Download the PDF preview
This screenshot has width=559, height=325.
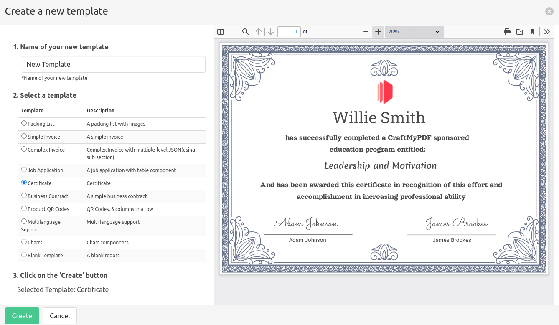pyautogui.click(x=520, y=32)
